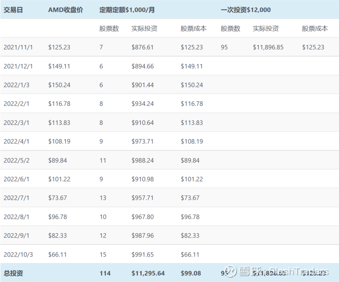Viewport: 339px width, 282px height.
Task: Select the 定期定额$1,000/月 header cell
Action: click(127, 10)
